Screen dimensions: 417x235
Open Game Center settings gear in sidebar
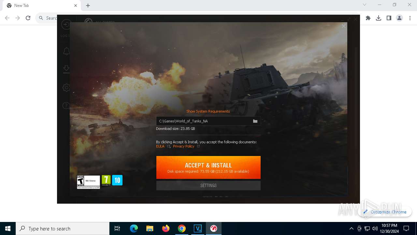pyautogui.click(x=66, y=87)
